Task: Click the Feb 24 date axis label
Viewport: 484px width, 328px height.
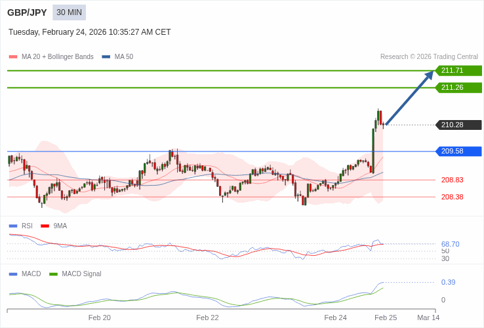Action: (x=335, y=318)
